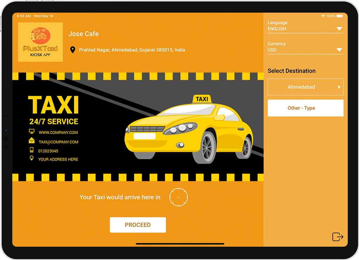Image resolution: width=359 pixels, height=260 pixels.
Task: Click the location pin icon beside the address
Action: click(x=73, y=50)
